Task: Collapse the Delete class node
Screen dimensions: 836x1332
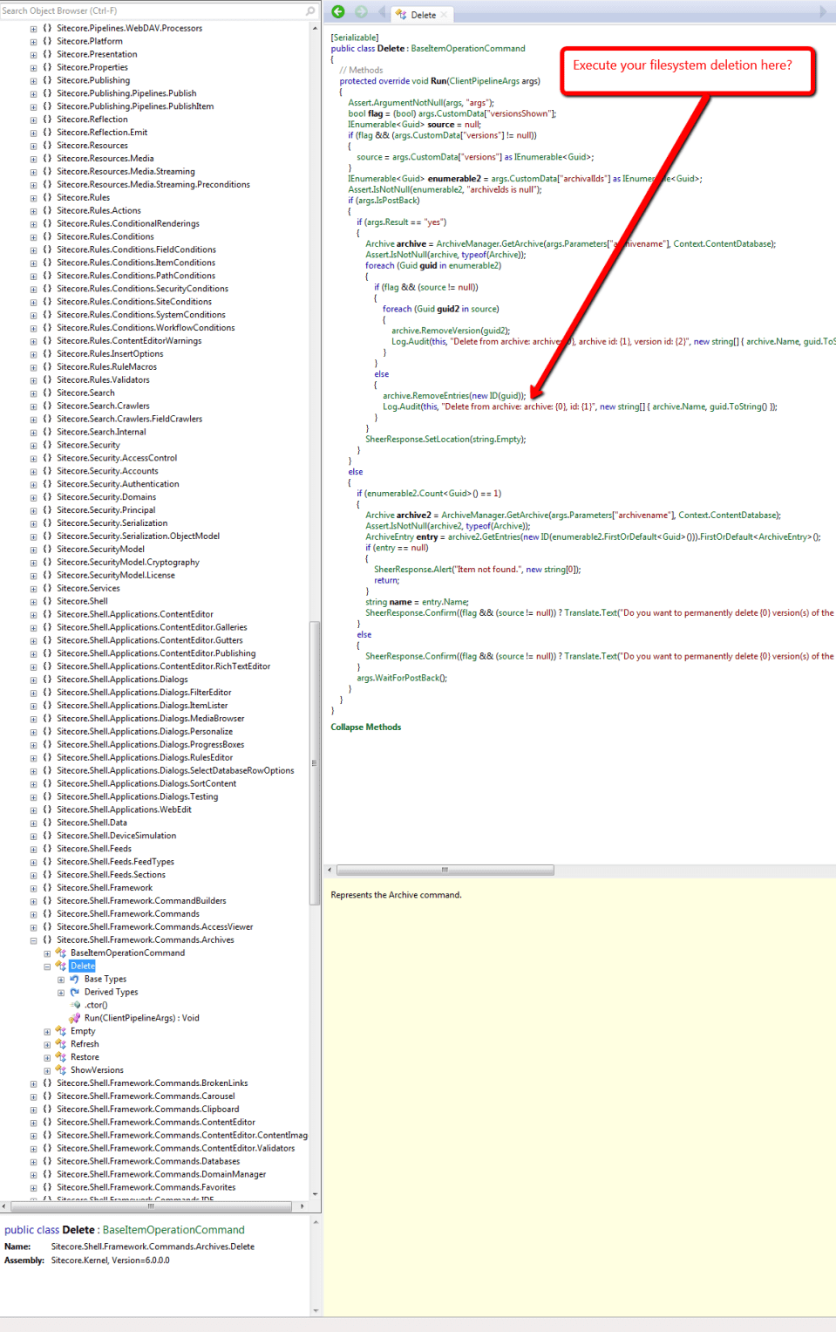Action: click(46, 967)
